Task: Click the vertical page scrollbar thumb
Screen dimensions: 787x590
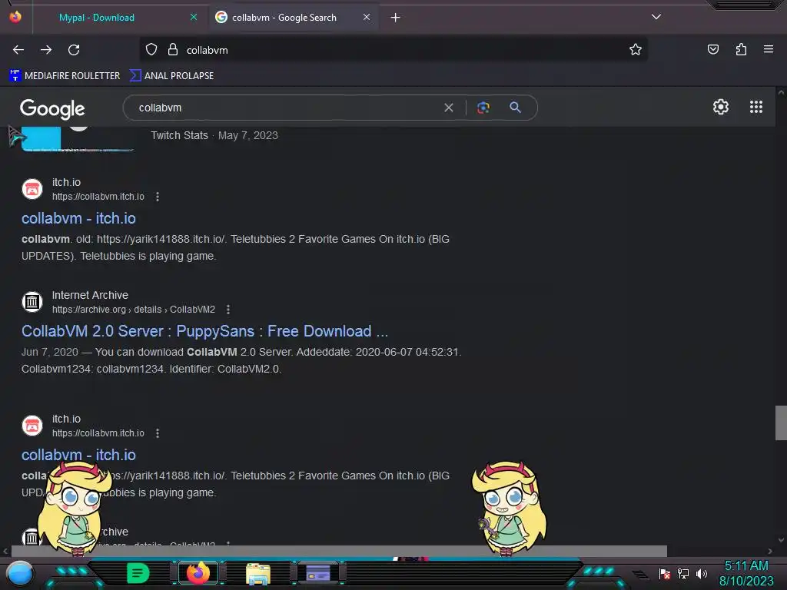Action: pos(781,423)
